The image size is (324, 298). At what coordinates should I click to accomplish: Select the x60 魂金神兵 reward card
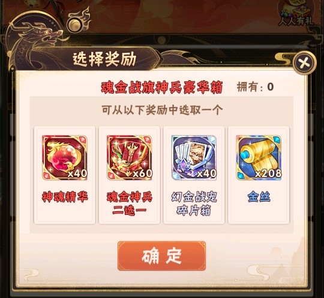point(130,175)
